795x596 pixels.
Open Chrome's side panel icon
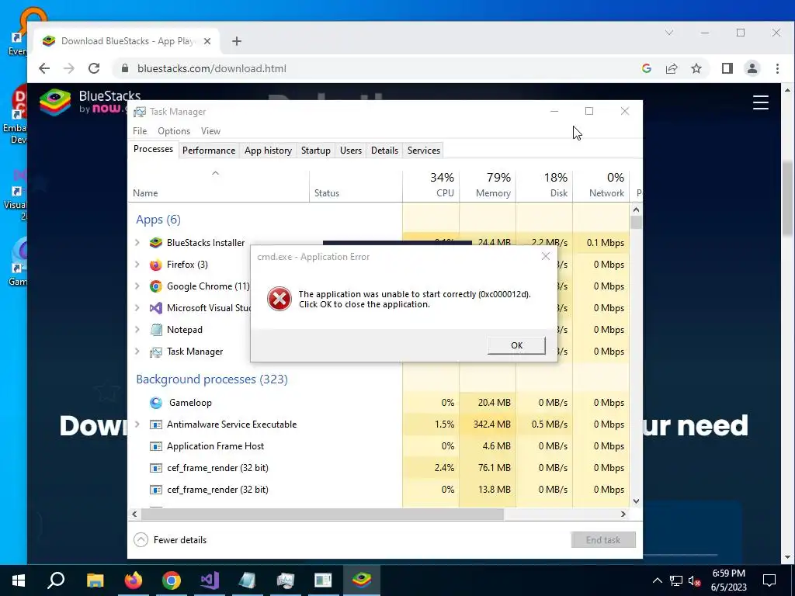coord(727,68)
